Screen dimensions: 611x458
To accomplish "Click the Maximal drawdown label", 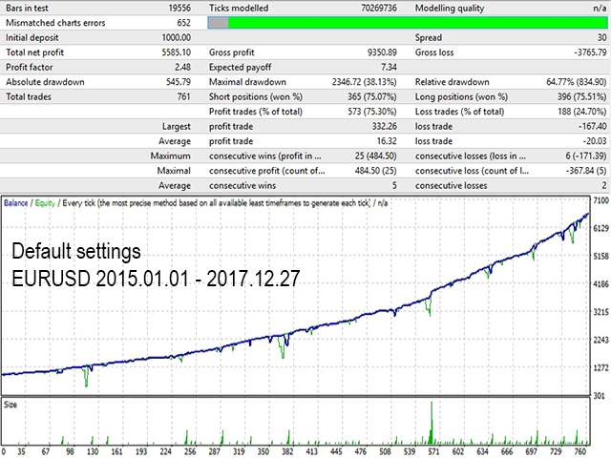I will [x=247, y=82].
